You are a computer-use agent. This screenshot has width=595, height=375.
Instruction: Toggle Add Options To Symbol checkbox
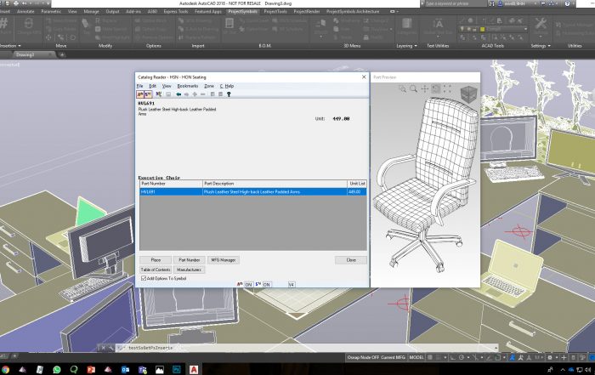(x=144, y=278)
